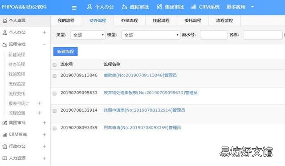This screenshot has width=285, height=166.
Task: Switch to the 挂起流程 tab
Action: (161, 20)
